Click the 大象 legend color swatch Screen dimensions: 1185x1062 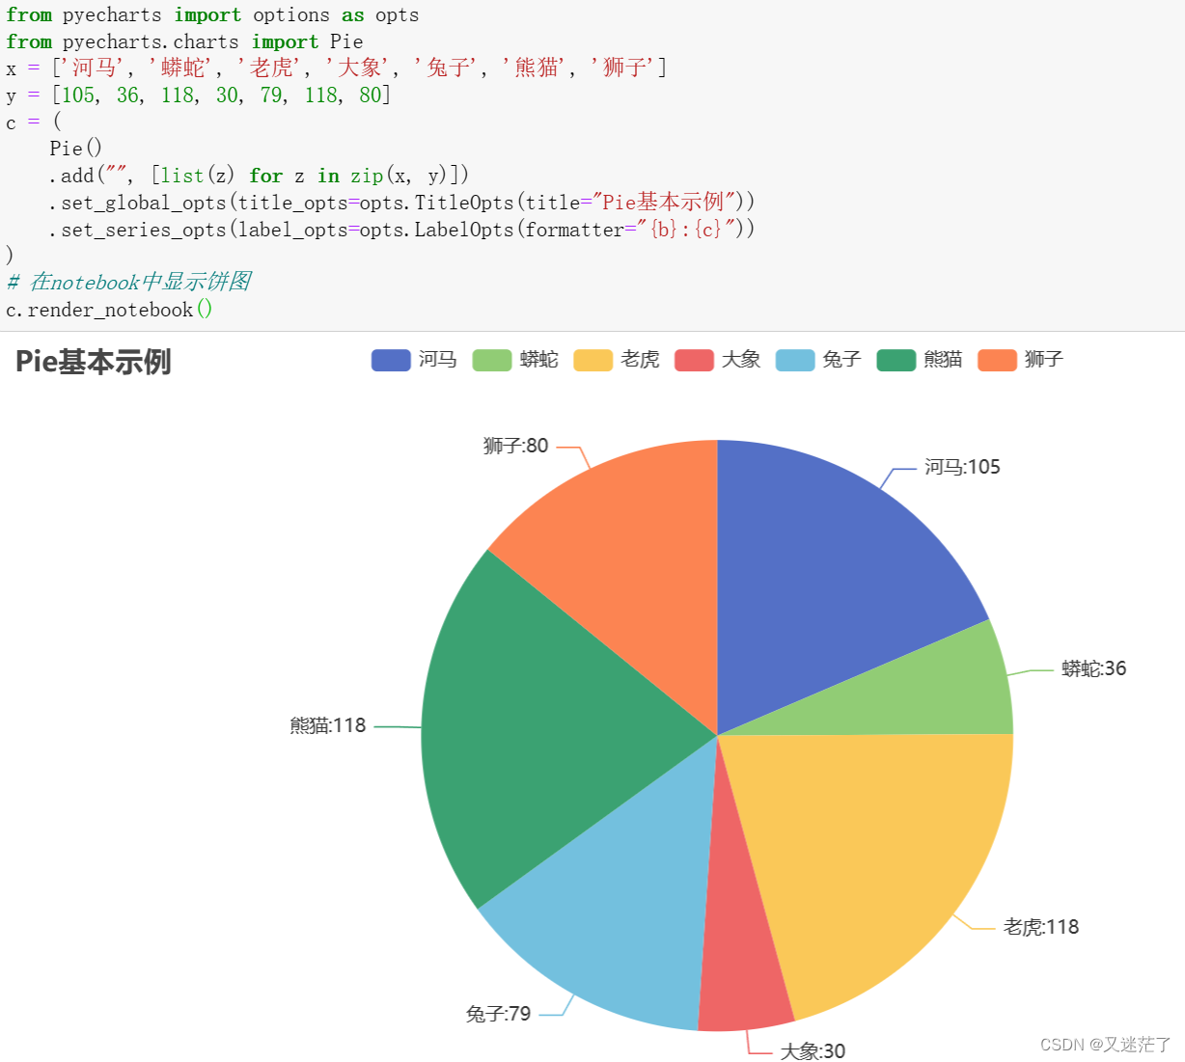tap(694, 359)
